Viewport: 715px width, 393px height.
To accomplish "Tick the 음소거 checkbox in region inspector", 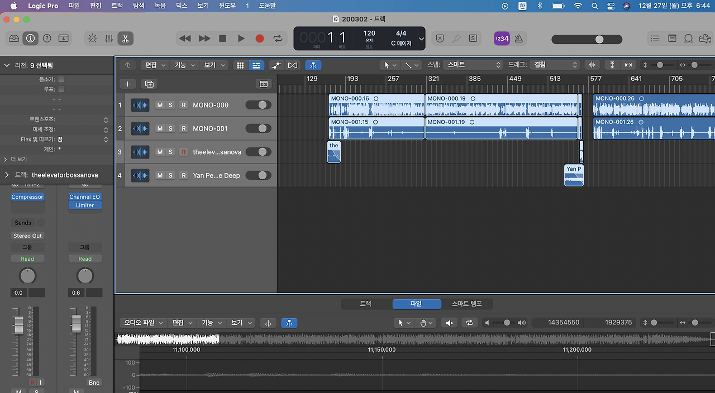I will pos(61,79).
